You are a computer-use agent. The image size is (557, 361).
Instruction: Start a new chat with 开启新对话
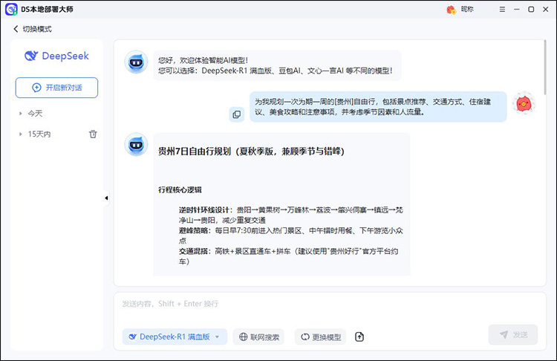pyautogui.click(x=56, y=88)
